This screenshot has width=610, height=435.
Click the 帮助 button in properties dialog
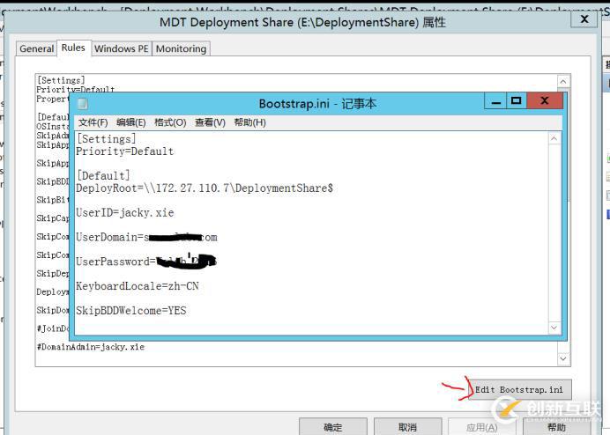tap(556, 427)
